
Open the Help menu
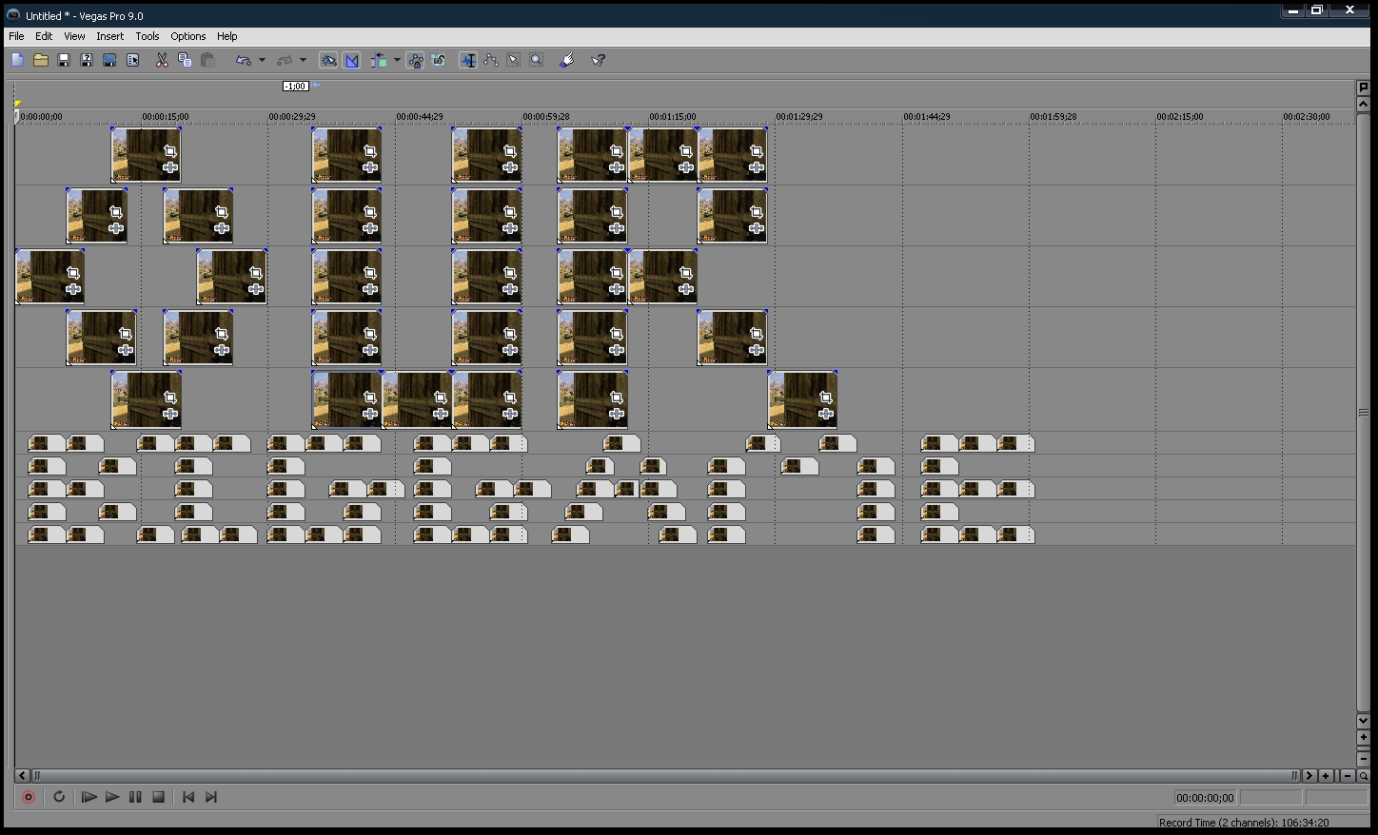(x=226, y=36)
